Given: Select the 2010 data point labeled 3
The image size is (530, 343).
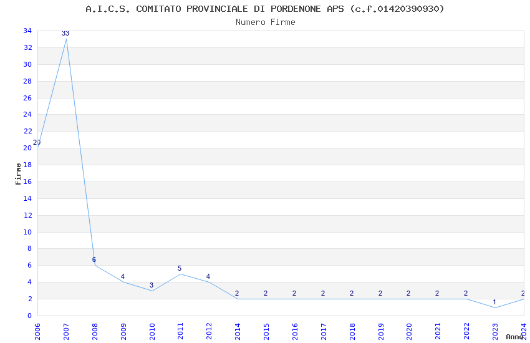Looking at the screenshot, I should point(152,291).
